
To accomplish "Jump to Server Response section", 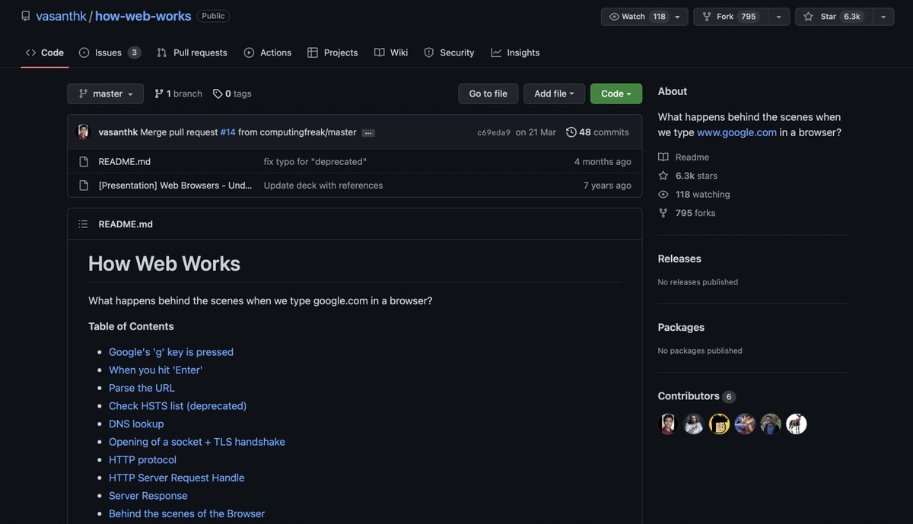I will [x=148, y=496].
